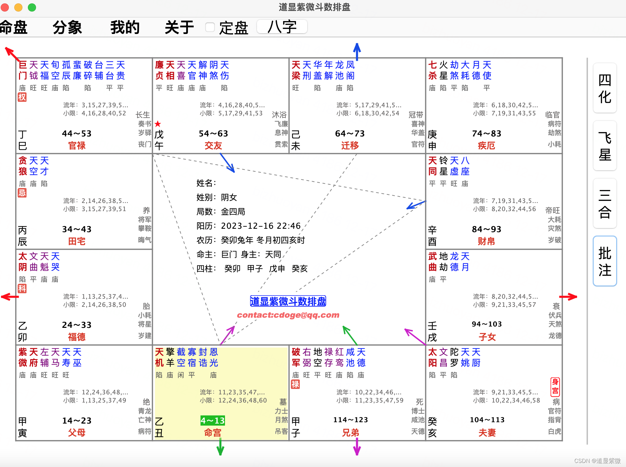Click the 七杀 star in 庚申 palace
Viewport: 626px width, 467px height.
(433, 70)
